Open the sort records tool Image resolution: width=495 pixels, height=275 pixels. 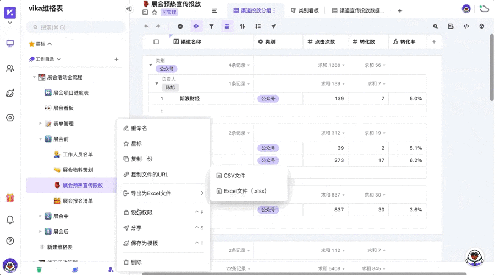(x=242, y=26)
